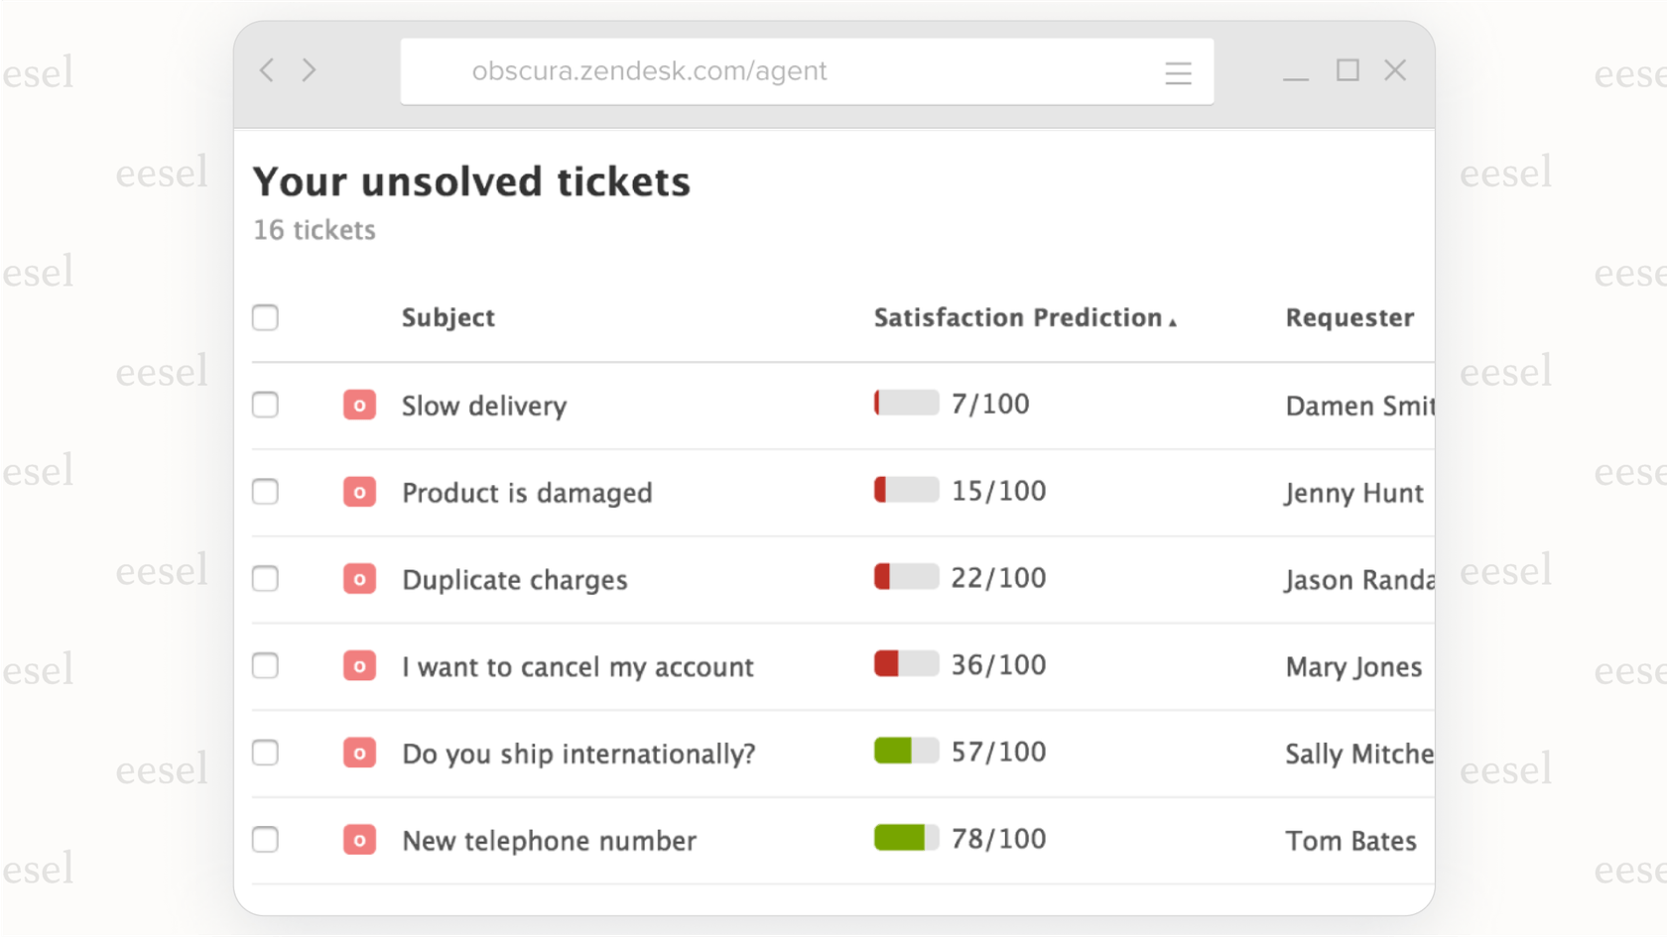
Task: View requester Mary Jones
Action: pos(1353,666)
